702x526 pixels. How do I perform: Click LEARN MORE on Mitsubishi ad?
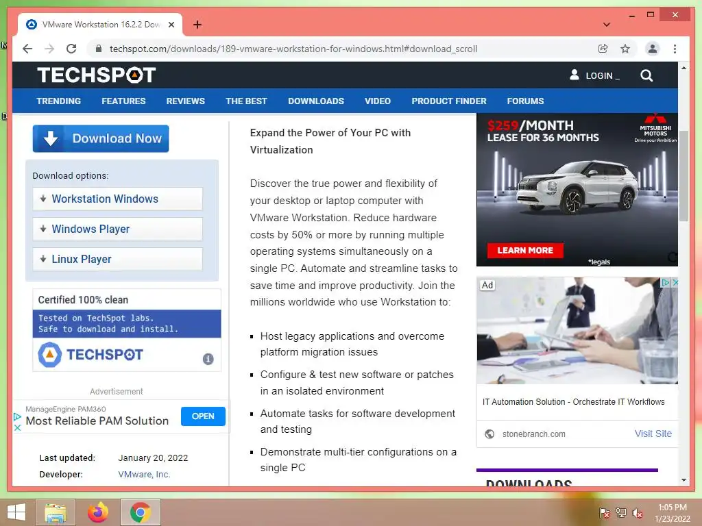525,251
